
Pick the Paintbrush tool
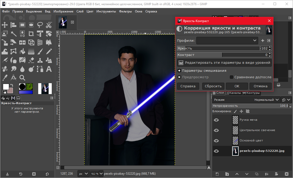(x=40, y=51)
